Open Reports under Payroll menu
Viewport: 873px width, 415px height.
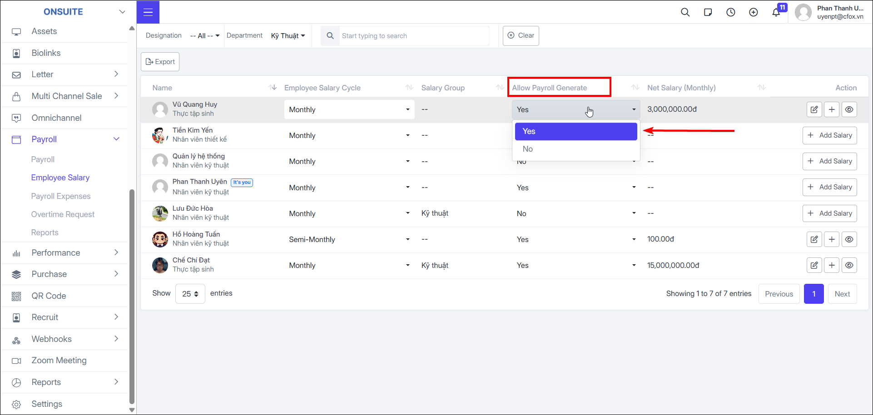45,232
